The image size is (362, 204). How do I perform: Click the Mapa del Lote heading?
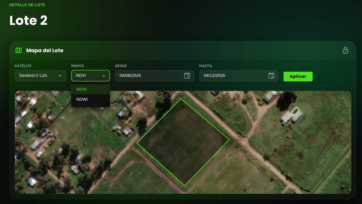coord(45,50)
